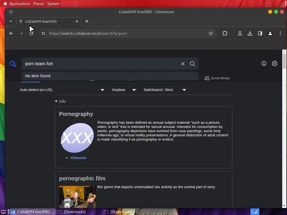The width and height of the screenshot is (287, 215).
Task: Collapse the Info section
Action: (61, 101)
